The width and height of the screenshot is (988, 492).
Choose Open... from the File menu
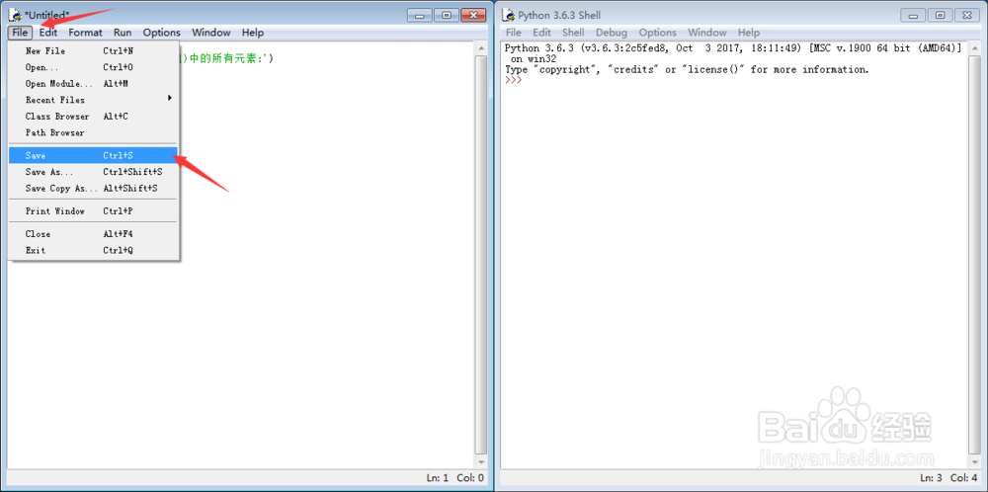point(93,67)
